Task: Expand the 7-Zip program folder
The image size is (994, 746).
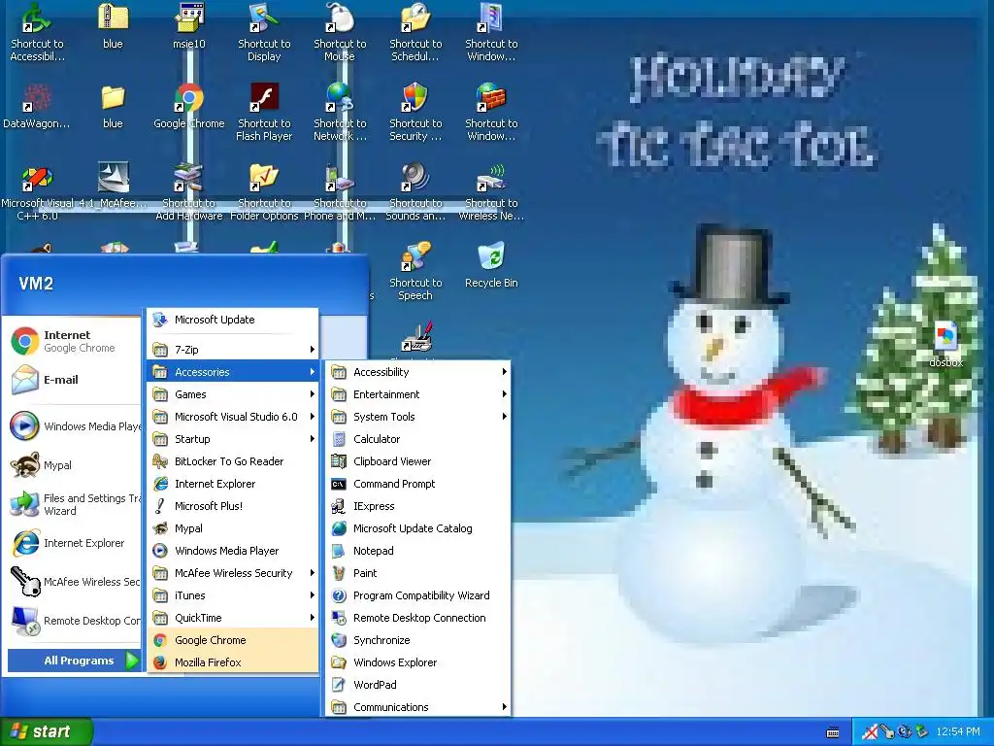Action: point(233,349)
